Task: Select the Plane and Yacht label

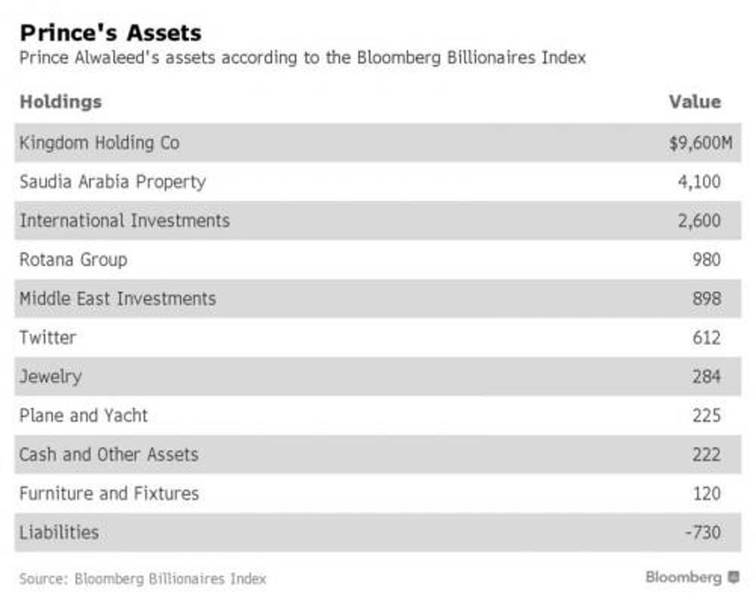Action: (84, 416)
